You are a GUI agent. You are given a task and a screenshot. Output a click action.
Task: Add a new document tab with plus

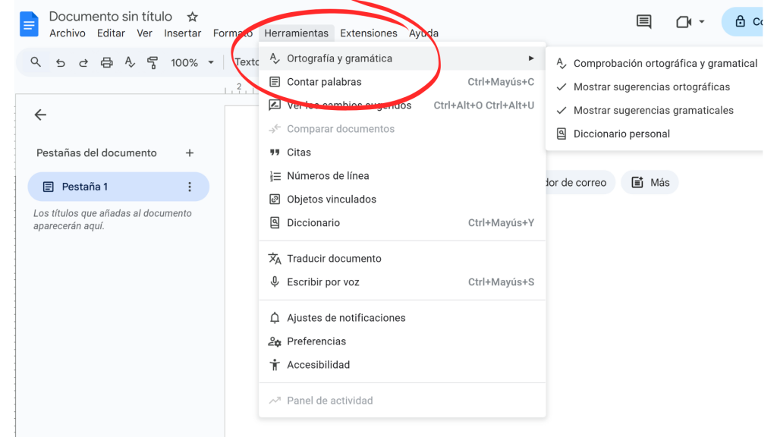tap(190, 153)
